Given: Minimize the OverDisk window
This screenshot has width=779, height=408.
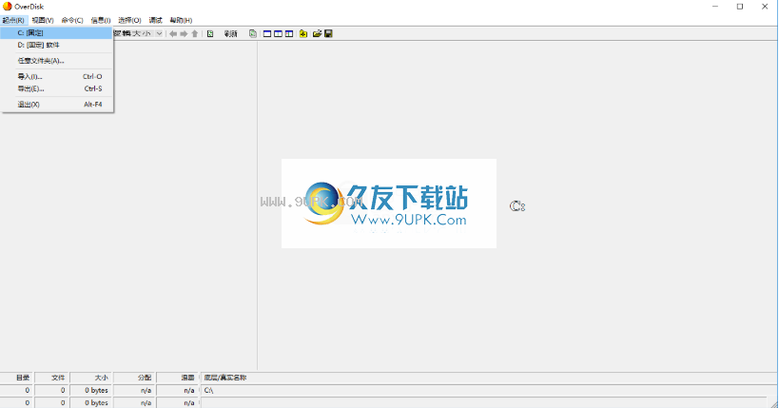Looking at the screenshot, I should 715,7.
